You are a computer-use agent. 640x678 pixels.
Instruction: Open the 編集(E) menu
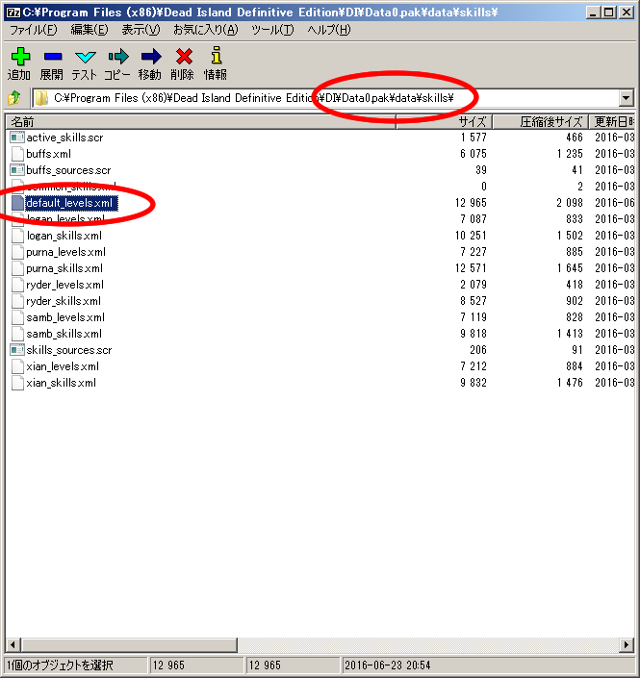[x=90, y=30]
